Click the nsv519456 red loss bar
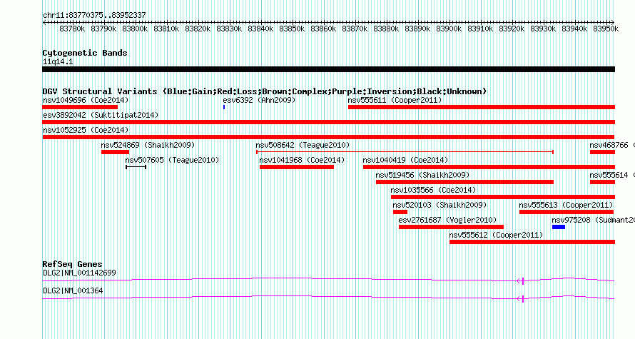The height and width of the screenshot is (339, 635). (x=464, y=182)
